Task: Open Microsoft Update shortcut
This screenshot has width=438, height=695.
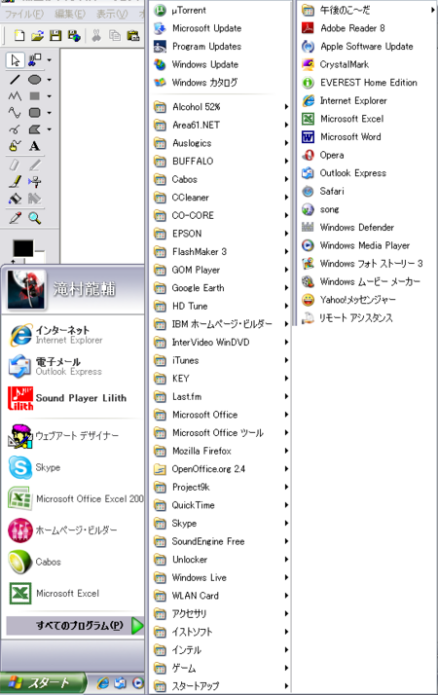Action: coord(220,28)
